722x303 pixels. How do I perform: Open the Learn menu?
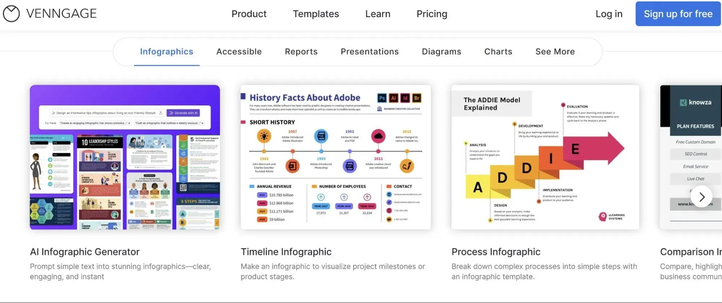click(378, 14)
